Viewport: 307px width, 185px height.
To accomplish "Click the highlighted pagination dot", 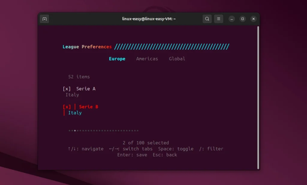I will [x=75, y=130].
